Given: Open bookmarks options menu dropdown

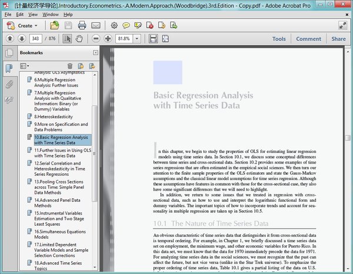Looking at the screenshot, I should [25, 66].
